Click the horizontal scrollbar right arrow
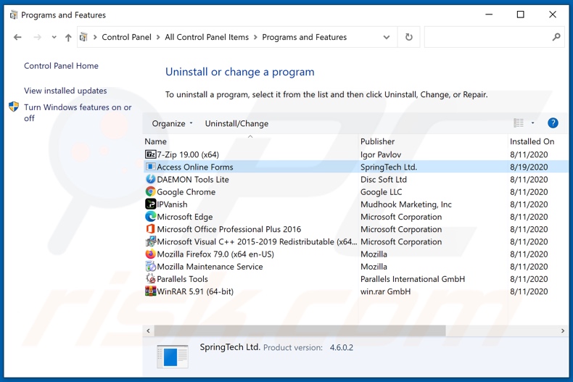Image resolution: width=573 pixels, height=382 pixels. tap(562, 331)
